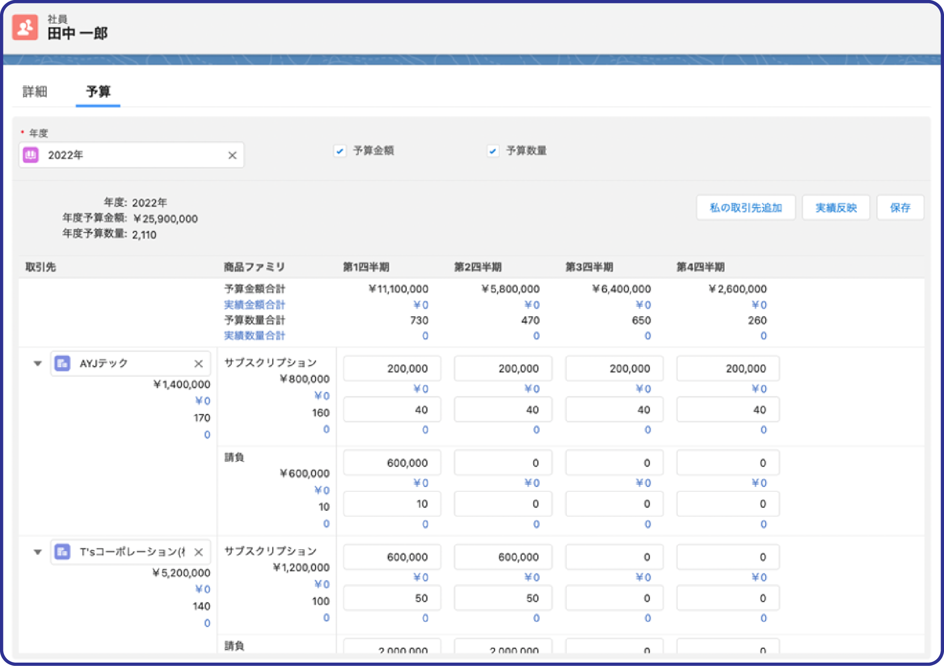Select the 予算 tab

pyautogui.click(x=98, y=91)
